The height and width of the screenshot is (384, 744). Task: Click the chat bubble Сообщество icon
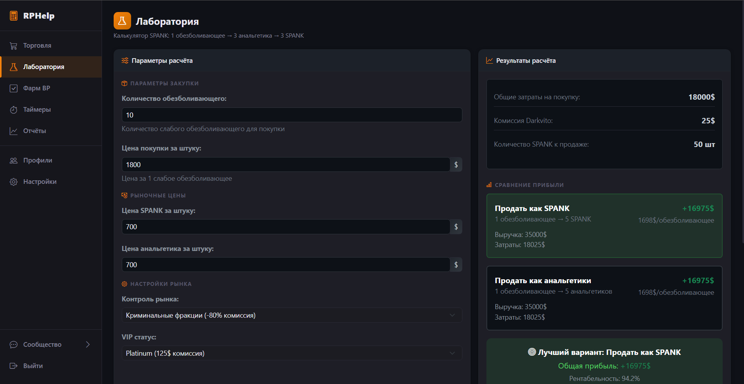(x=14, y=345)
